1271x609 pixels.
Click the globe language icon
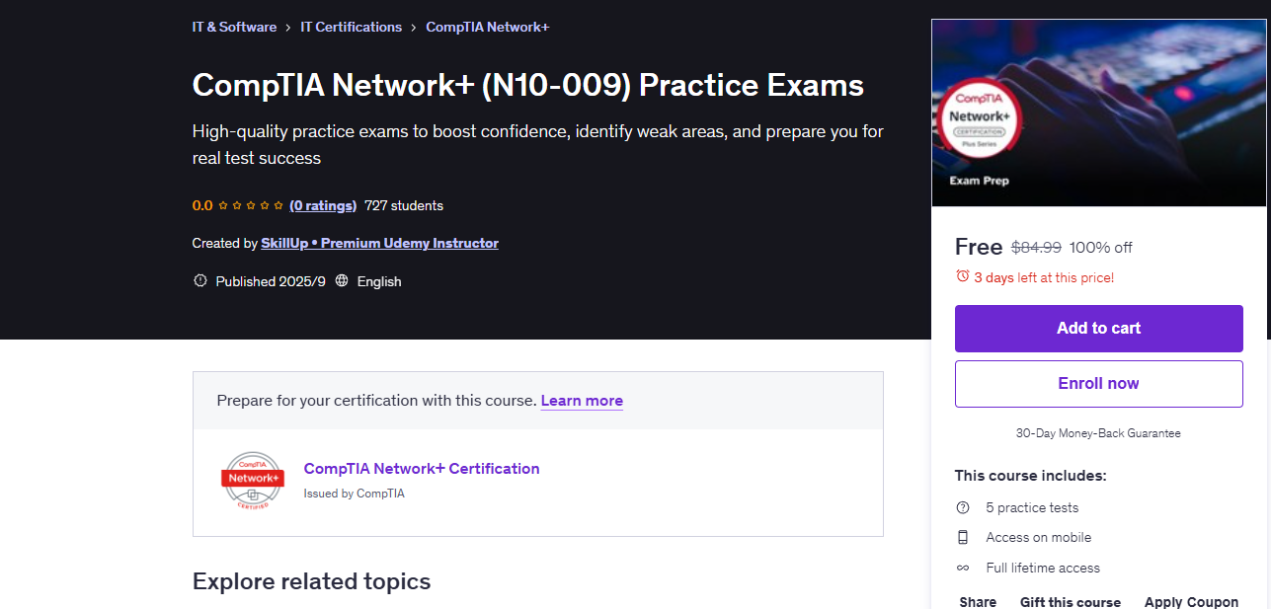(x=342, y=281)
